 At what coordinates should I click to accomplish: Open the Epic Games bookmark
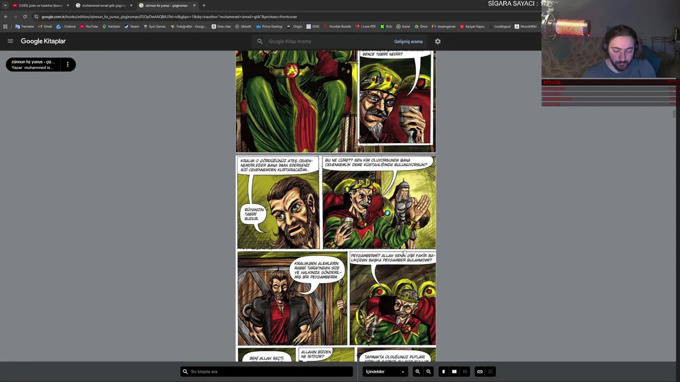tap(155, 27)
